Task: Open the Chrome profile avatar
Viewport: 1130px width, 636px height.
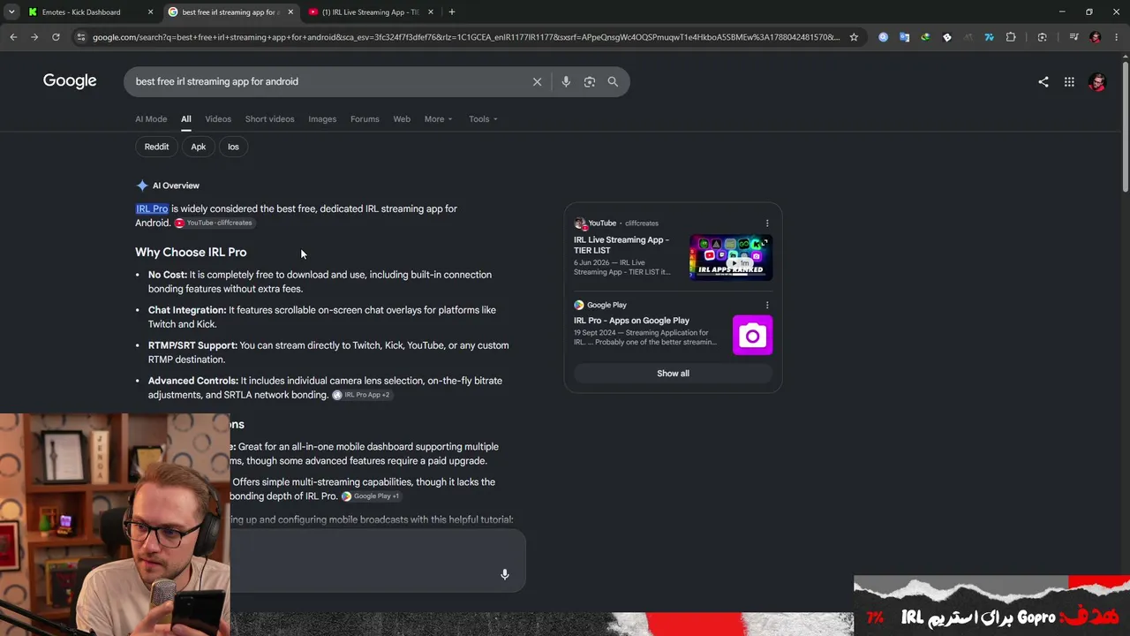Action: click(x=1096, y=37)
